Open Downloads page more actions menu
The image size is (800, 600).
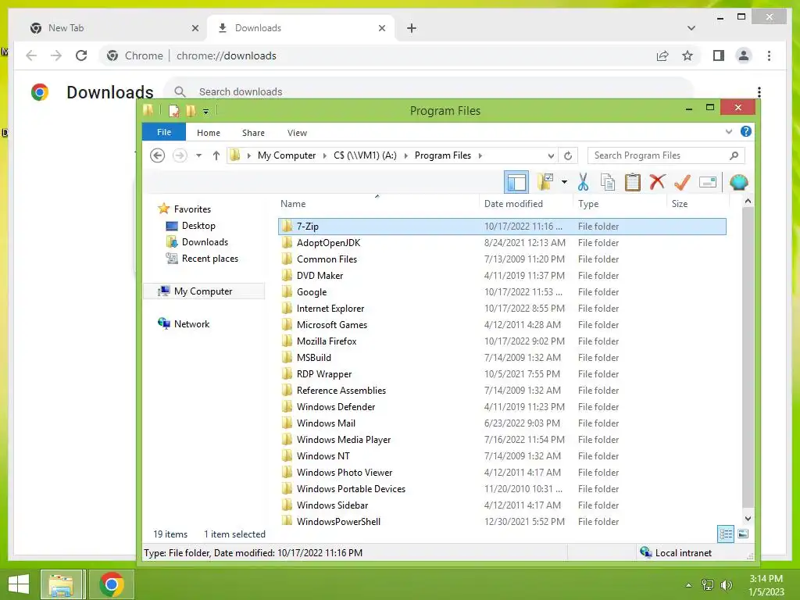coord(759,92)
